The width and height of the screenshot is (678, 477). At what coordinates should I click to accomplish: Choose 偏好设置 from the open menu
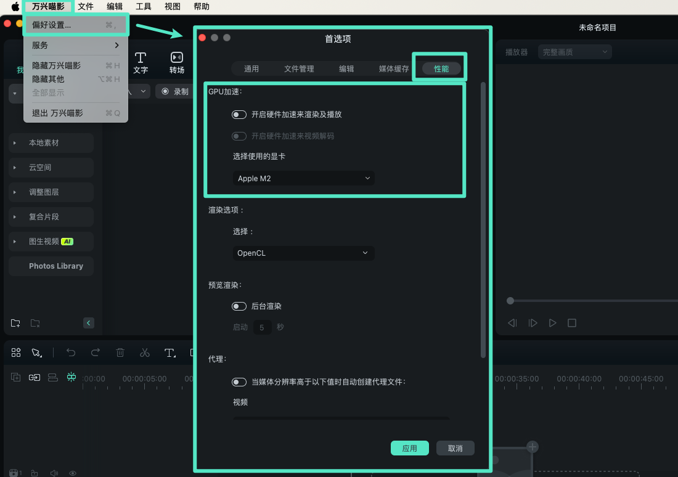tap(55, 24)
